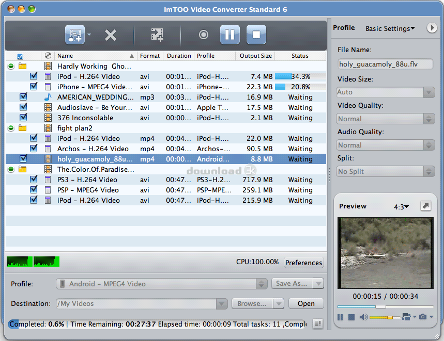Viewport: 444px width, 341px height.
Task: Open the Split No Split dropdown
Action: [x=385, y=171]
